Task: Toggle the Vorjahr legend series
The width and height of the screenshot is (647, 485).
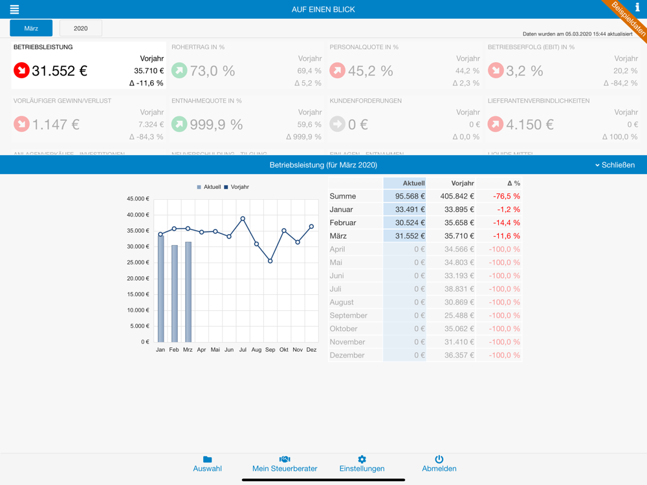Action: click(236, 187)
